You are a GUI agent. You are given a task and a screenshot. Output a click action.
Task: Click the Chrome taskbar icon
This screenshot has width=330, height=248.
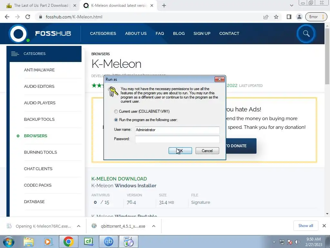(x=68, y=242)
